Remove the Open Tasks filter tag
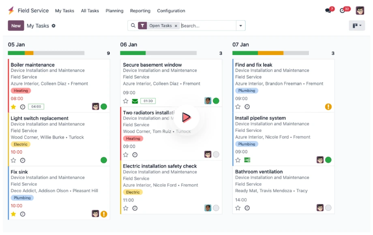 [x=176, y=26]
